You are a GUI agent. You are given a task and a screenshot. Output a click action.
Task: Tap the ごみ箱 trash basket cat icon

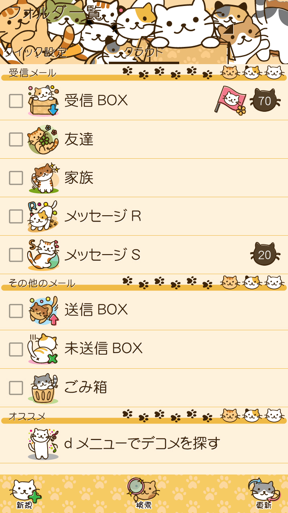click(43, 388)
